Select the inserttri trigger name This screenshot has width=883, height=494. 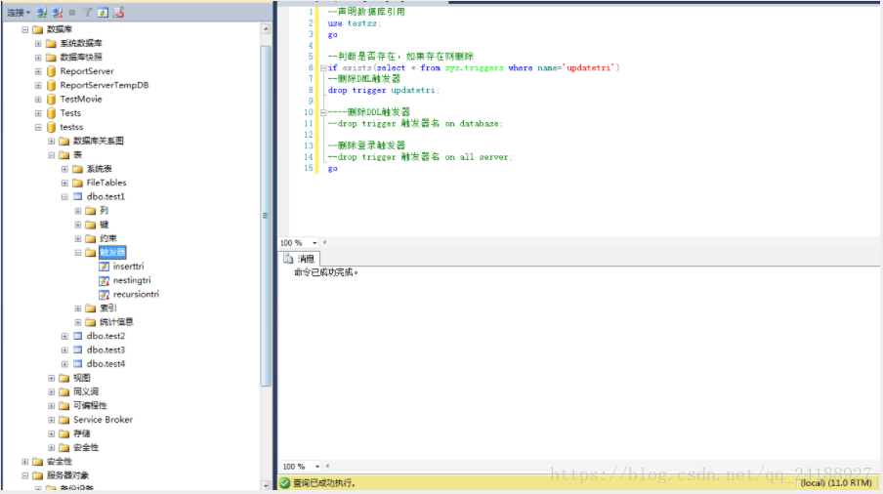[128, 267]
